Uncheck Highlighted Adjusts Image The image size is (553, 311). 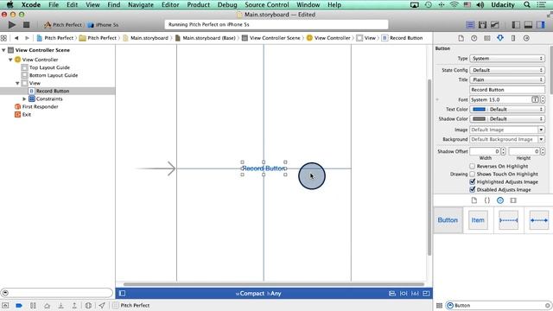point(473,181)
